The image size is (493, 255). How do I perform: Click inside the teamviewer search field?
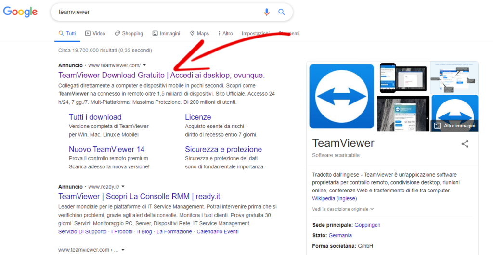coord(154,12)
